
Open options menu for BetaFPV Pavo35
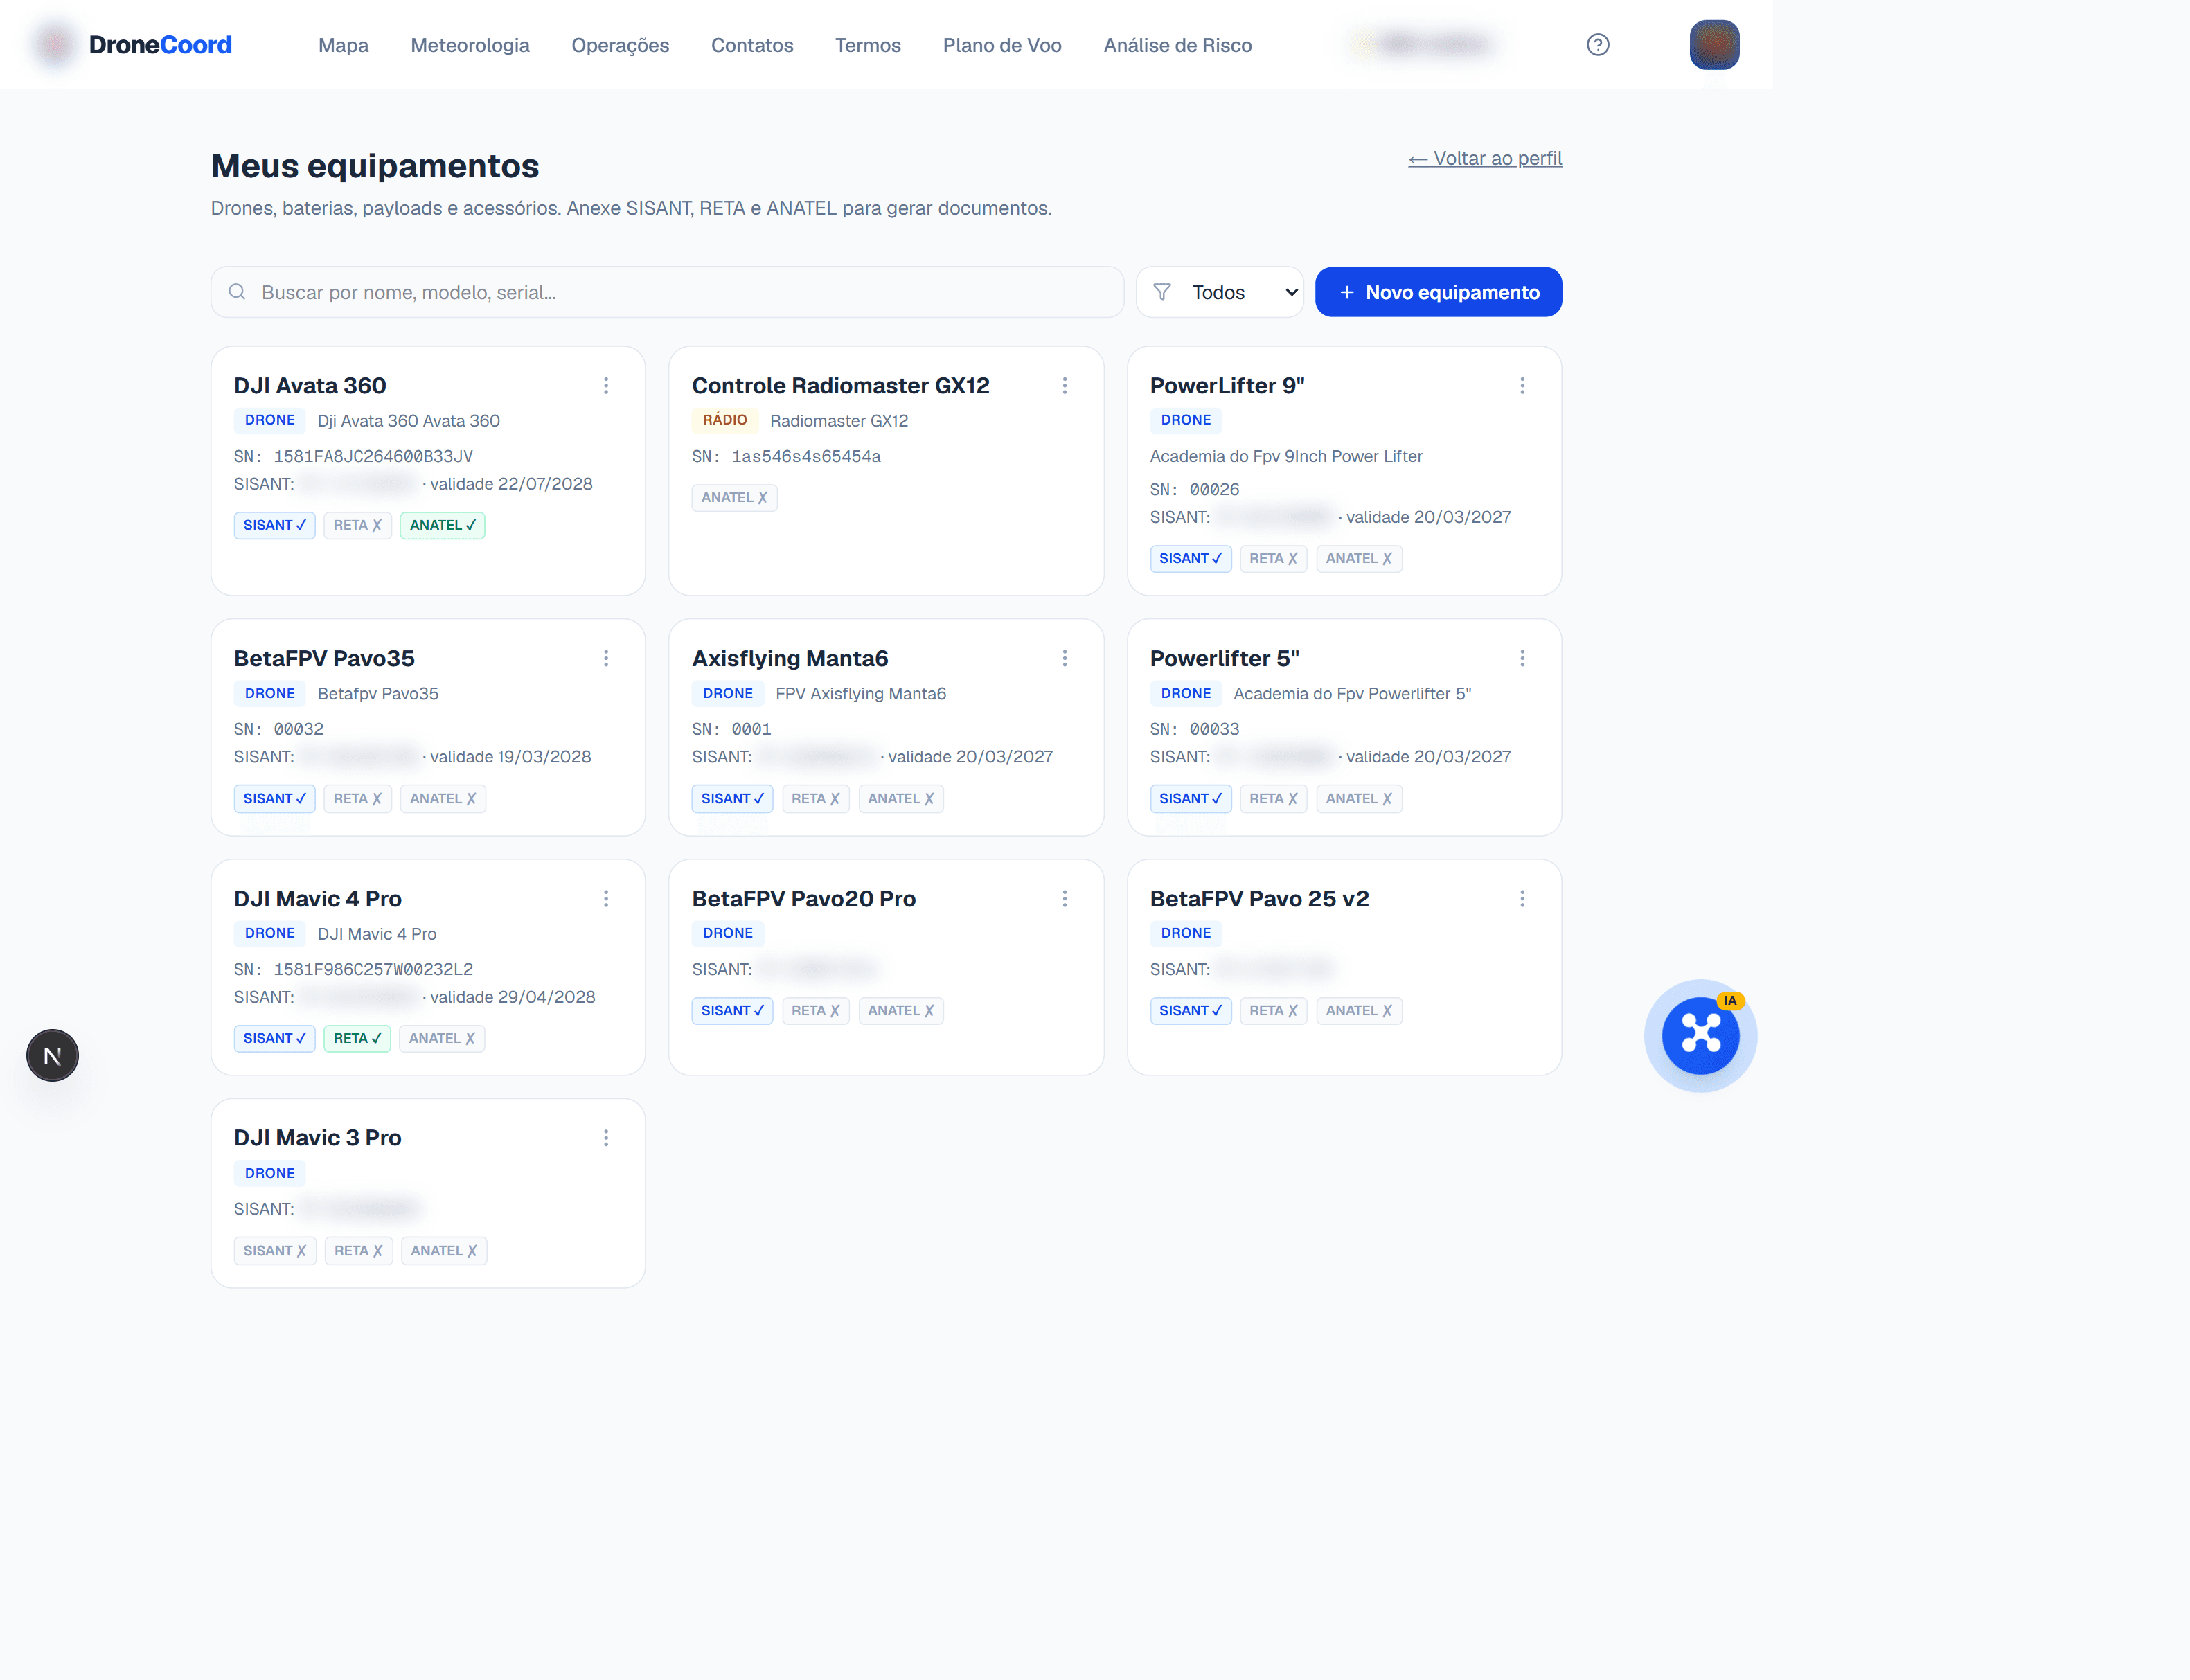[x=606, y=658]
